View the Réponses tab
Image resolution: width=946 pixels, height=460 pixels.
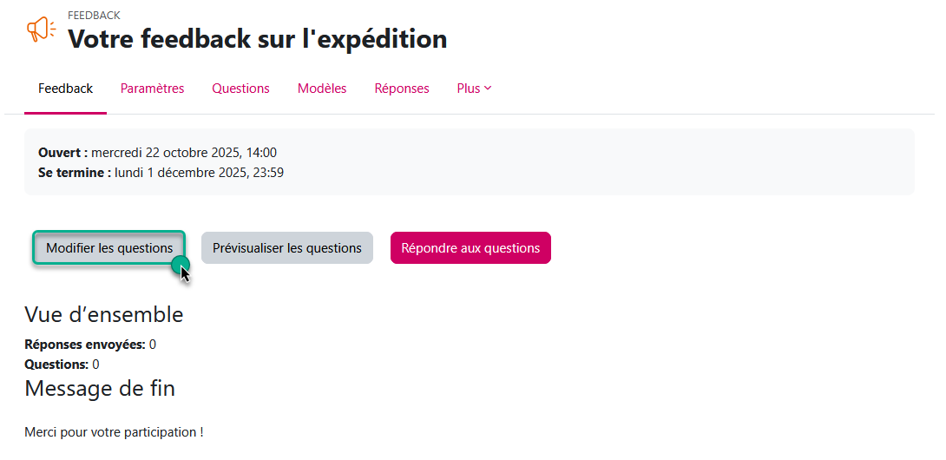(x=401, y=89)
